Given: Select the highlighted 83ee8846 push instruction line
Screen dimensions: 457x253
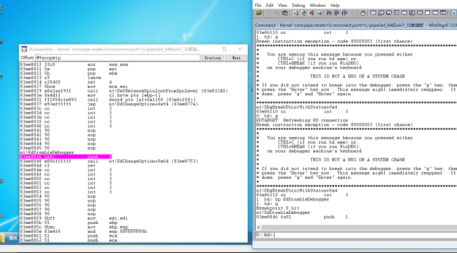Looking at the screenshot, I should pyautogui.click(x=65, y=157).
